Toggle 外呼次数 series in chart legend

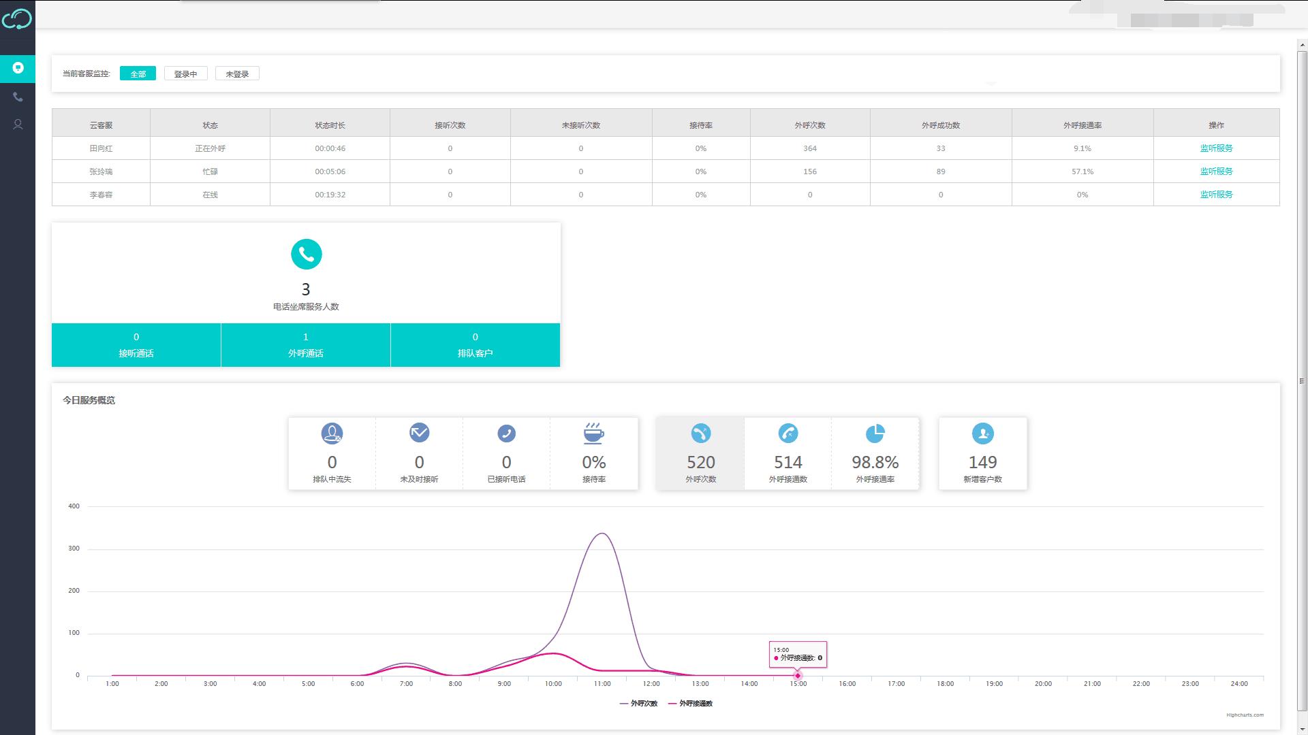(639, 704)
